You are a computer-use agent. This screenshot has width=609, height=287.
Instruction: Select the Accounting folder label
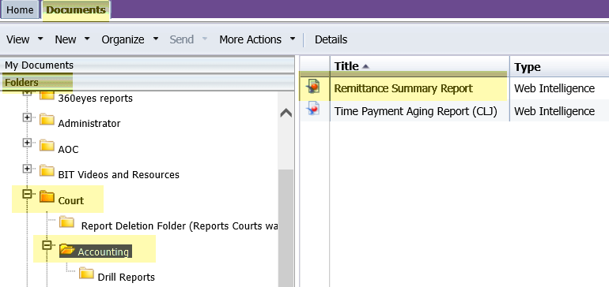coord(103,252)
